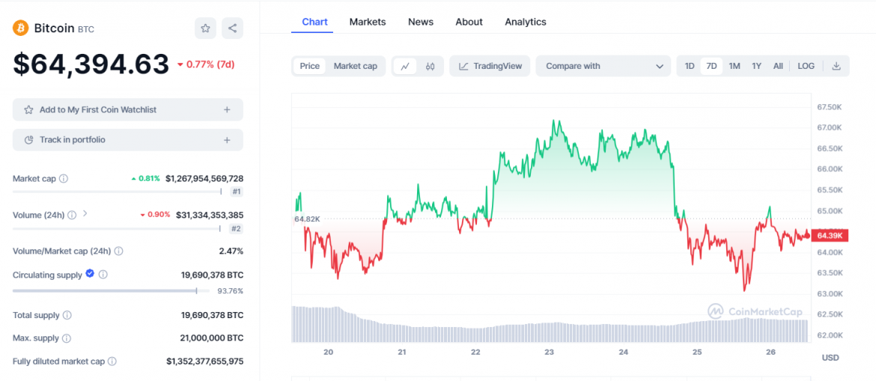Open the Compare with dropdown
Viewport: 876px width, 381px height.
pyautogui.click(x=603, y=66)
